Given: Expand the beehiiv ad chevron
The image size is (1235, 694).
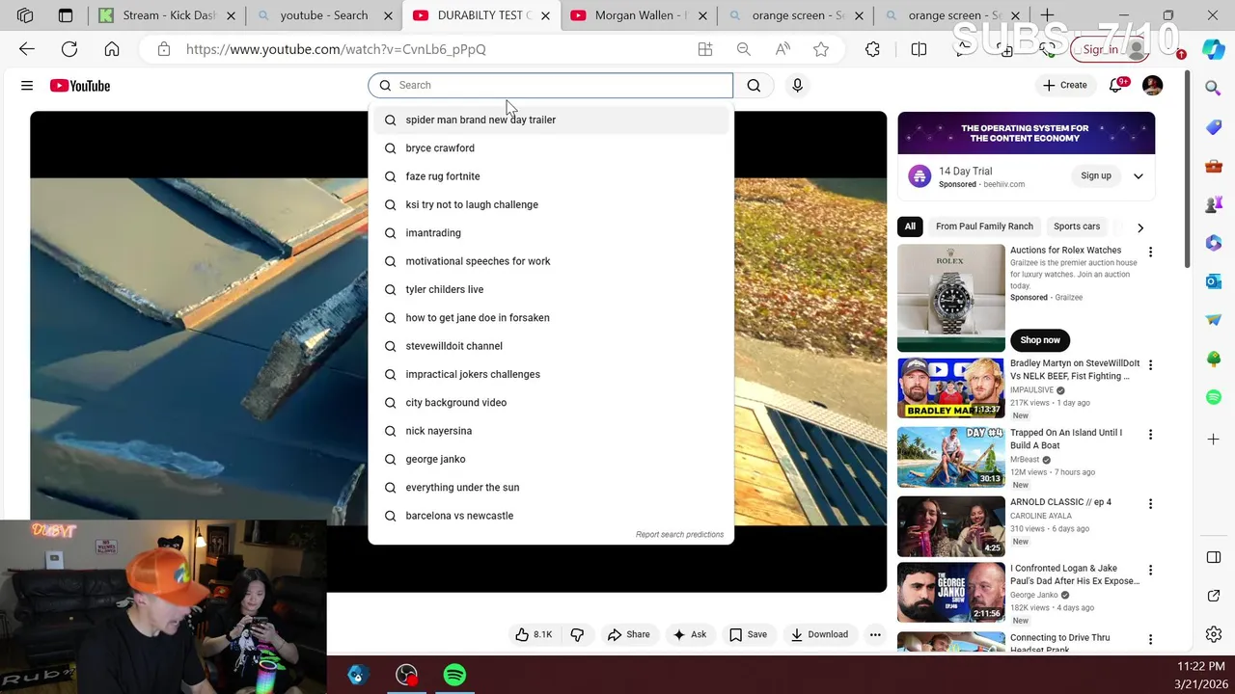Looking at the screenshot, I should click(x=1139, y=176).
